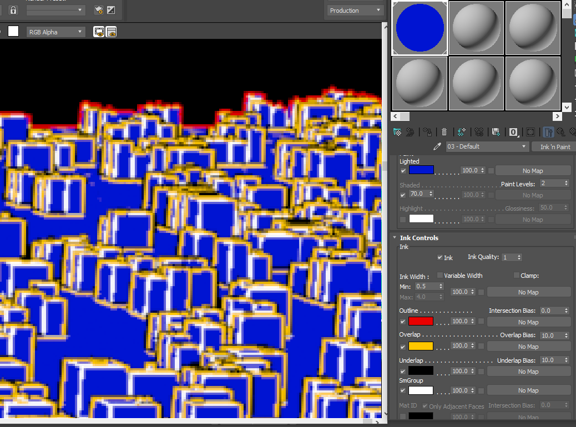Viewport: 576px width, 427px height.
Task: Toggle the Outline ink checkbox
Action: click(x=403, y=322)
